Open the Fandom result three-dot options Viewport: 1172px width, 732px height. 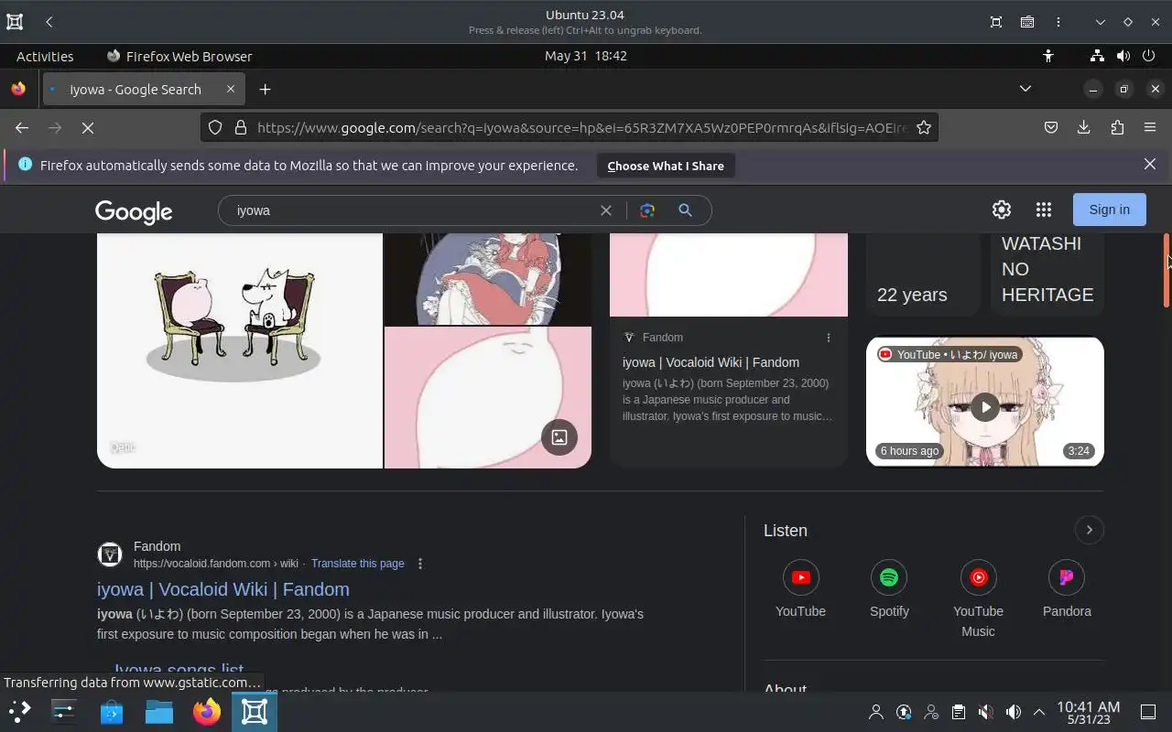(x=420, y=564)
